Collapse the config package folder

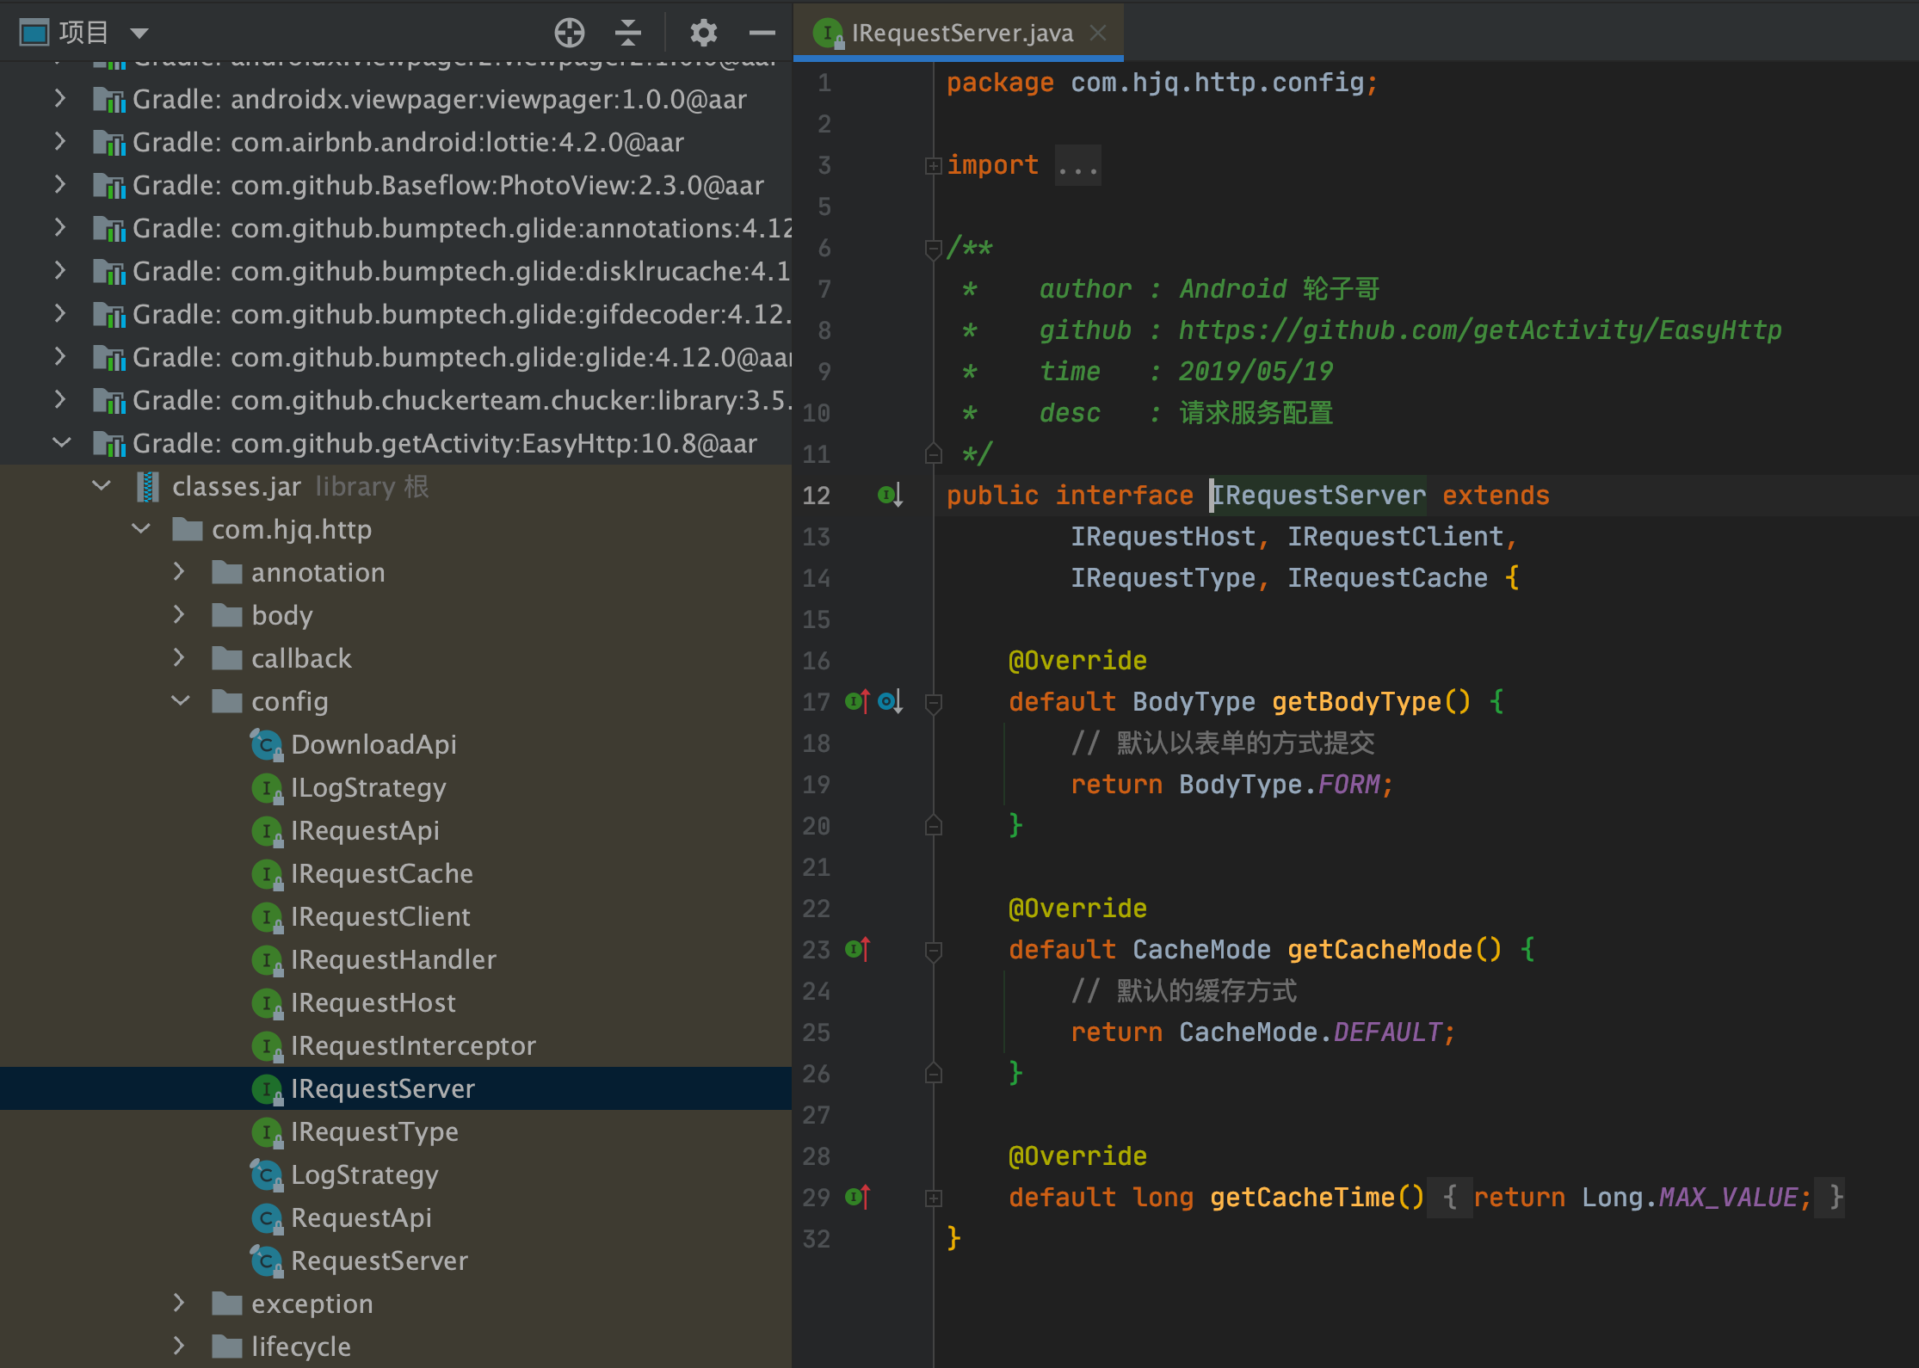(181, 701)
